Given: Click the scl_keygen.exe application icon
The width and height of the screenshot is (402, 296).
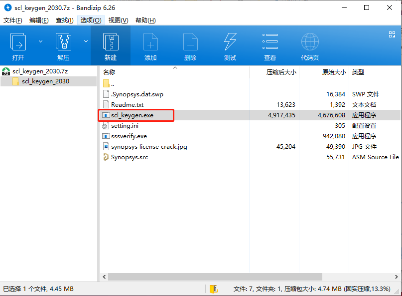Looking at the screenshot, I should [x=106, y=115].
